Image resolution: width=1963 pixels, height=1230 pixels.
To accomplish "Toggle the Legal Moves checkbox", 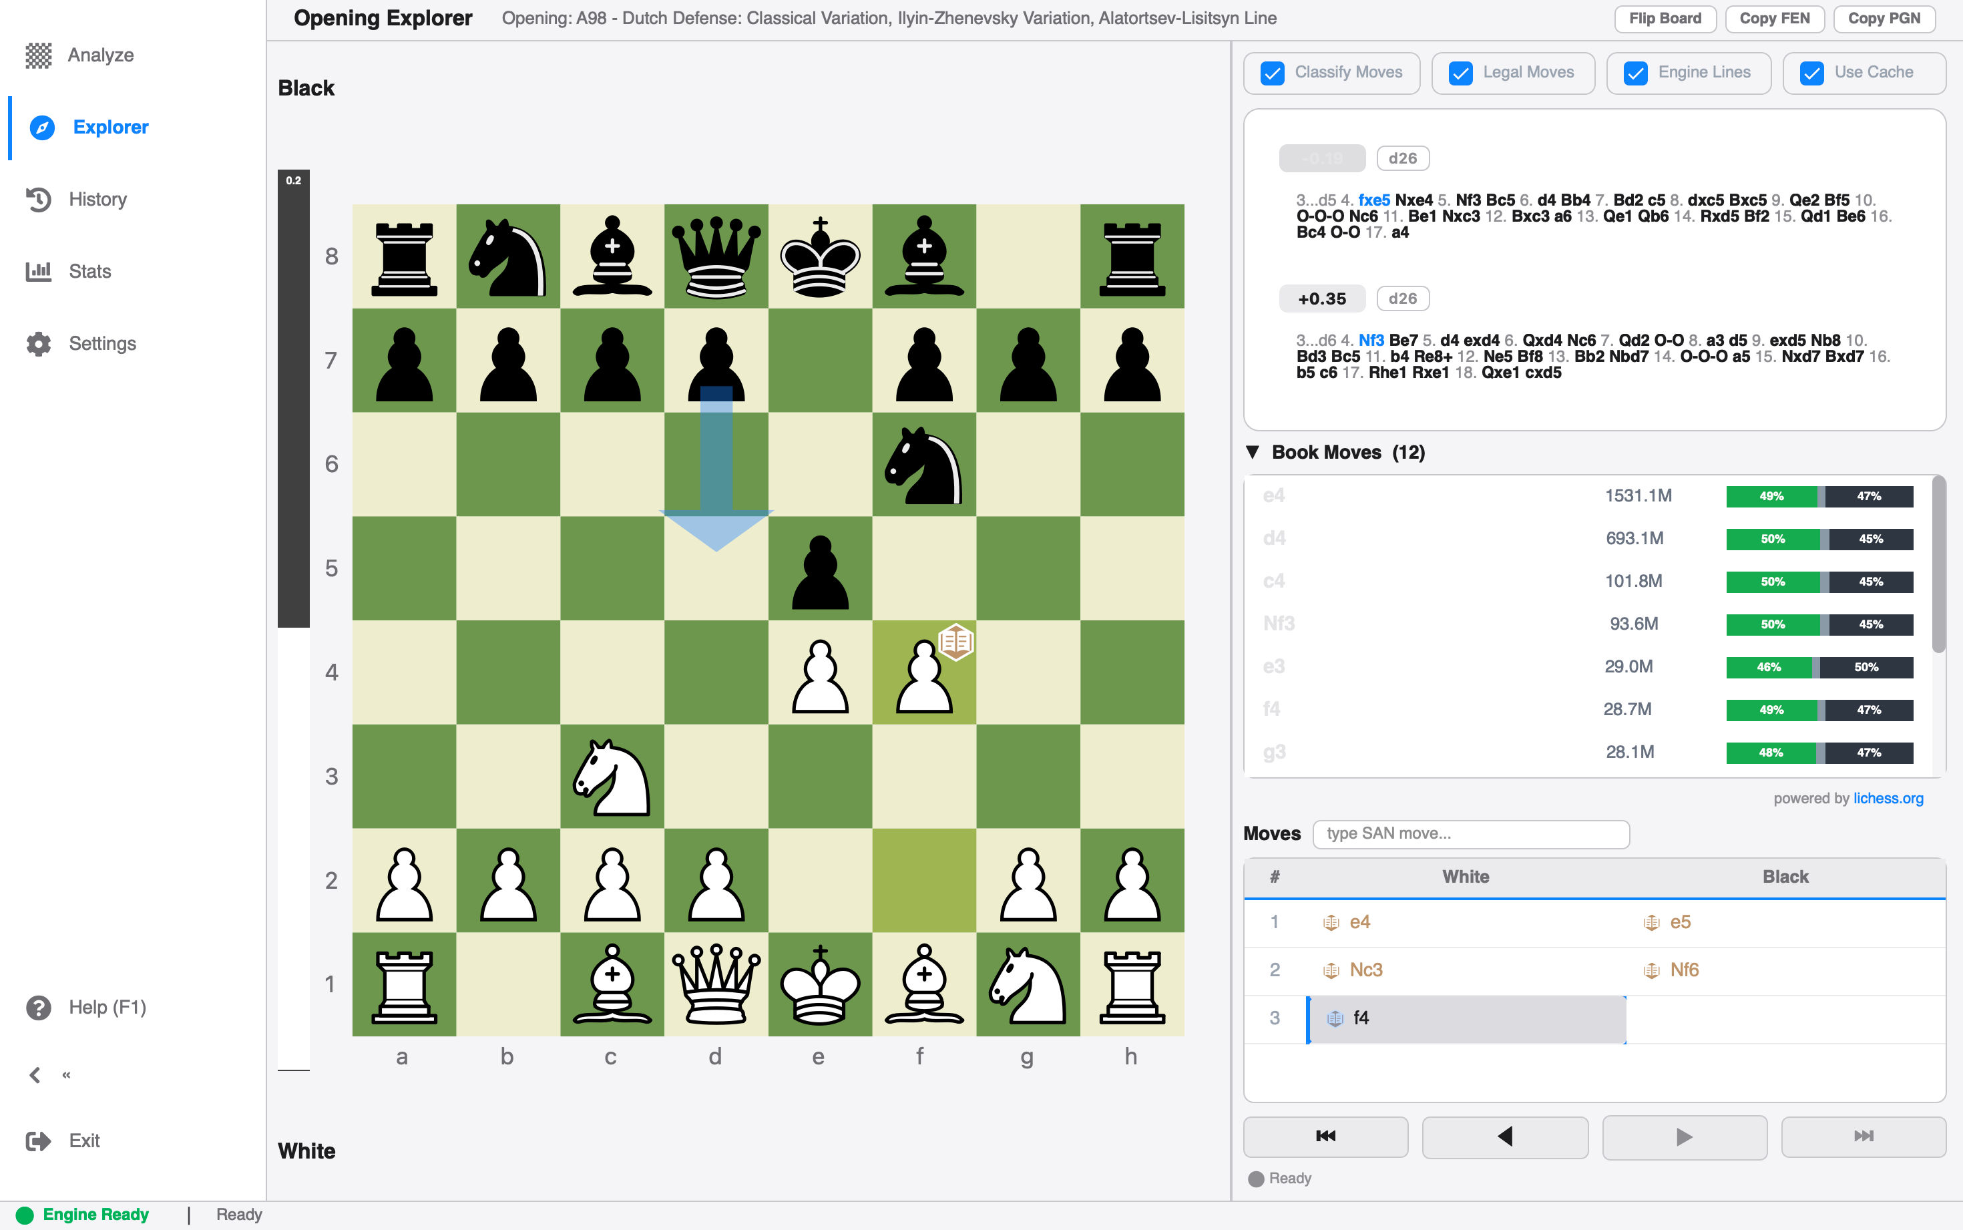I will (1460, 72).
